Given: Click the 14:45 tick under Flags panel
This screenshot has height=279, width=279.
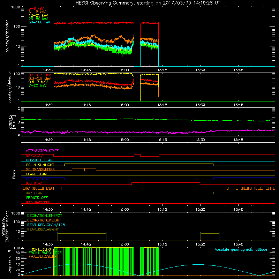Looking at the screenshot, I should (86, 210).
